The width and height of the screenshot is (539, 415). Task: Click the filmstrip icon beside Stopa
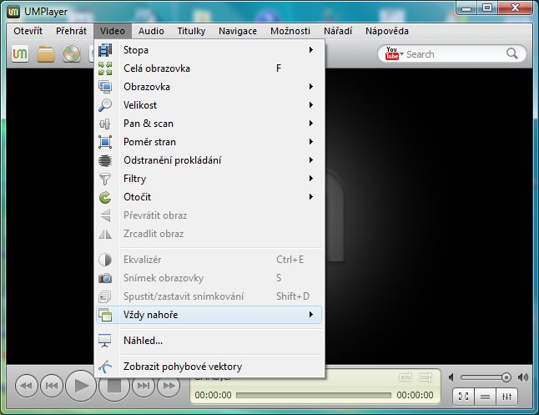point(105,50)
